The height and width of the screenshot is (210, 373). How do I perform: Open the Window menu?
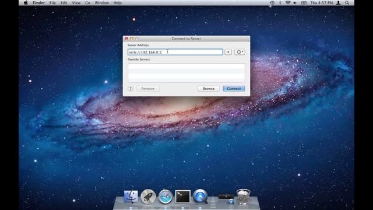pos(101,3)
